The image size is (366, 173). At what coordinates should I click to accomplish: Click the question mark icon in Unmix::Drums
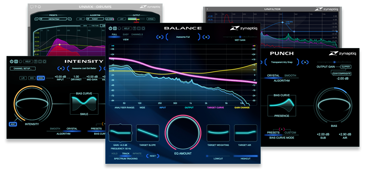pyautogui.click(x=36, y=7)
